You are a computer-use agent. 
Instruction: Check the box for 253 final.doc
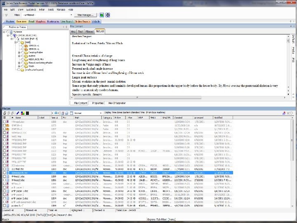tap(5, 169)
